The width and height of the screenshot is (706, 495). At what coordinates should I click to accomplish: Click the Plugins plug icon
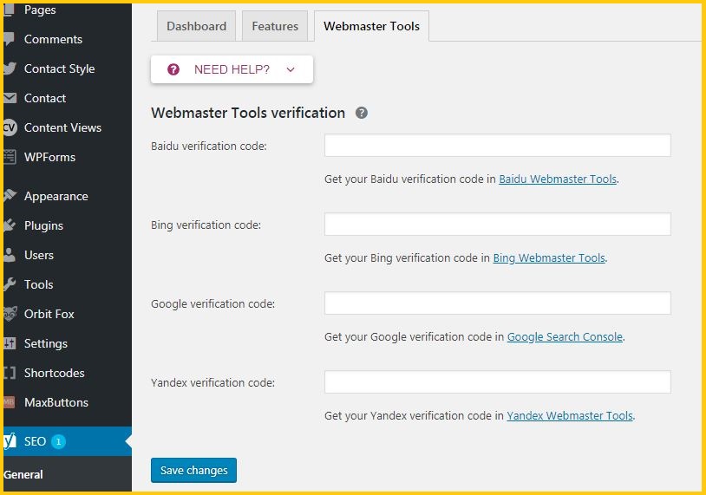[10, 225]
